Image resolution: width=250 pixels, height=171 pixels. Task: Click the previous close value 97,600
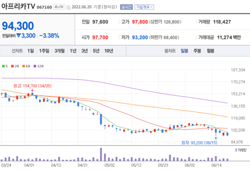pos(100,22)
